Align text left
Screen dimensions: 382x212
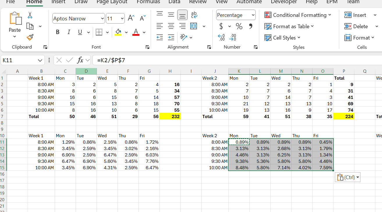(x=159, y=26)
